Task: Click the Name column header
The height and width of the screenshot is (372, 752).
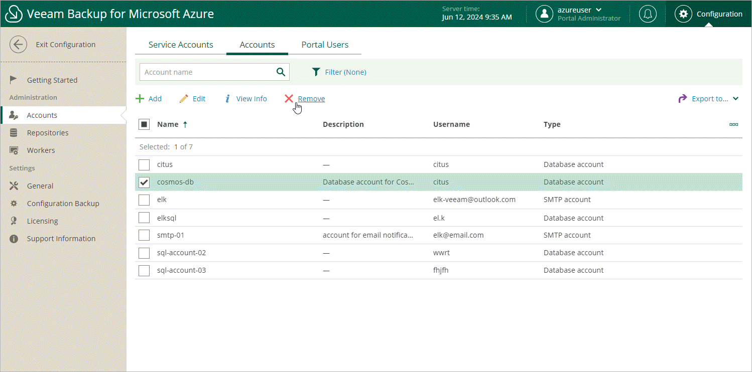Action: pos(168,124)
